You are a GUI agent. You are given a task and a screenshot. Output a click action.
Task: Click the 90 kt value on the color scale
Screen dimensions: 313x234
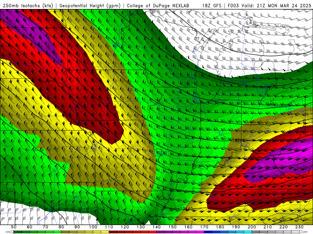point(77,227)
